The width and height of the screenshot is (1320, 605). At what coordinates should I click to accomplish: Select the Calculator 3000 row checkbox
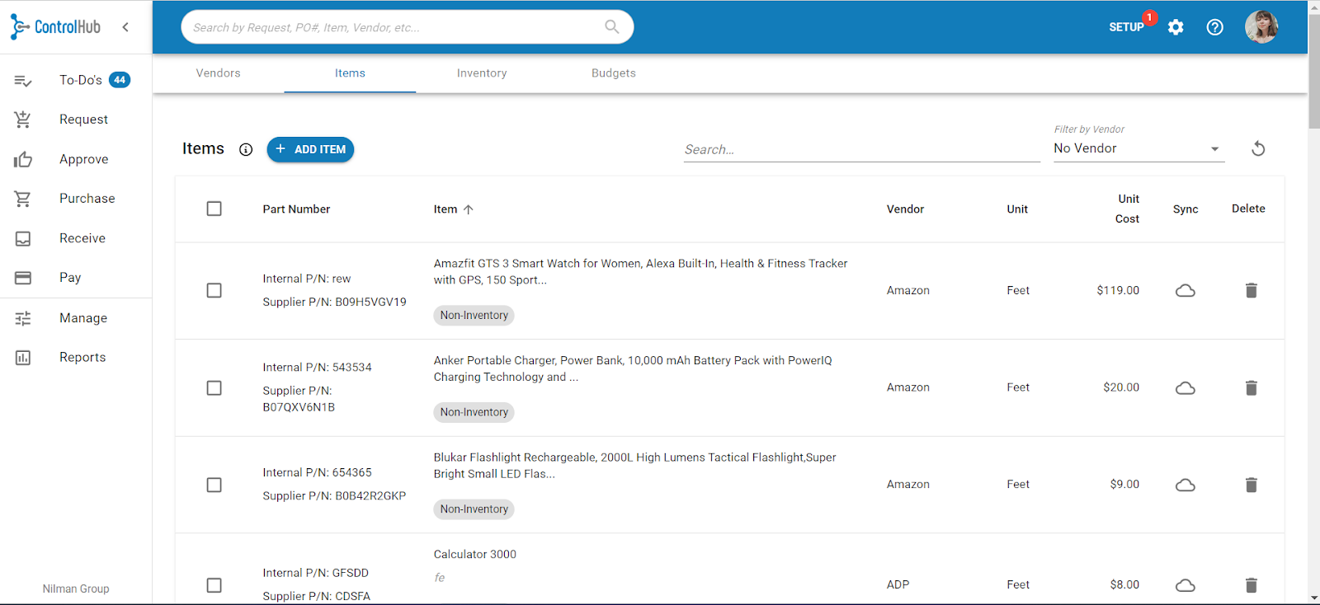coord(214,585)
